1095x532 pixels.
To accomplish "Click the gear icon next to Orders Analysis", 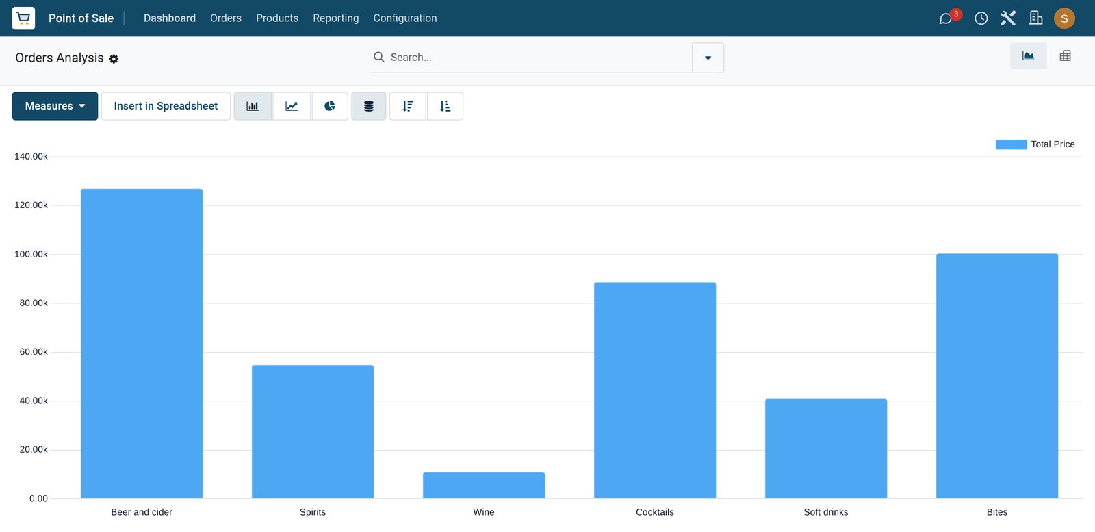I will [114, 59].
